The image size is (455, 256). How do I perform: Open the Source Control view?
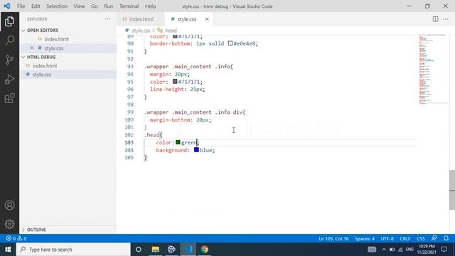(9, 60)
